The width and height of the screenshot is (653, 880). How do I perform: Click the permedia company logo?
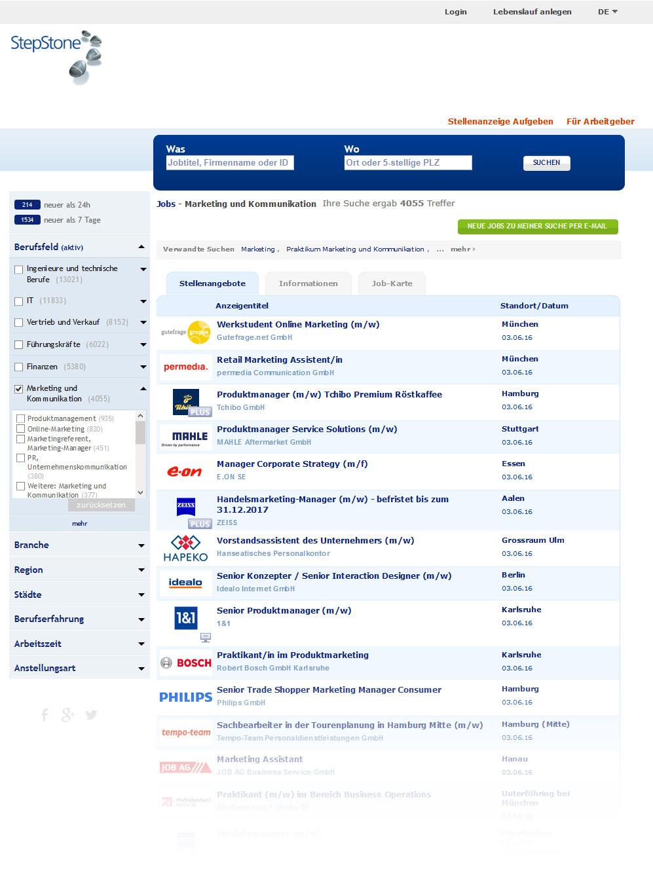click(x=185, y=367)
